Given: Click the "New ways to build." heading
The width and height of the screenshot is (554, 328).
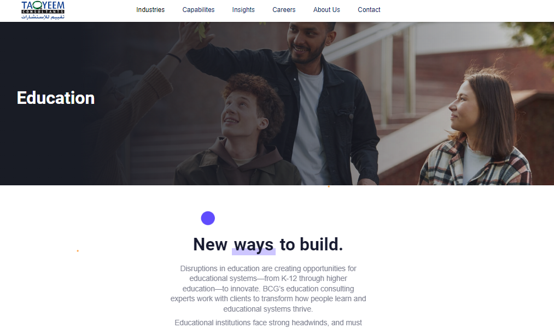Looking at the screenshot, I should 268,245.
